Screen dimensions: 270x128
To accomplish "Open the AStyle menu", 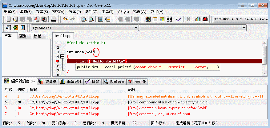I will [123, 11].
